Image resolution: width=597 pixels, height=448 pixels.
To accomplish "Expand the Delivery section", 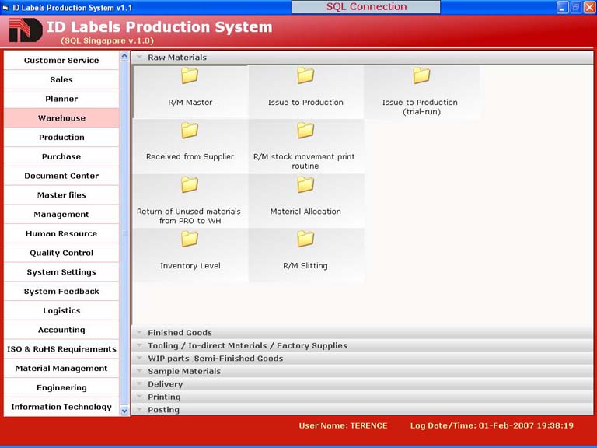I will tap(166, 384).
